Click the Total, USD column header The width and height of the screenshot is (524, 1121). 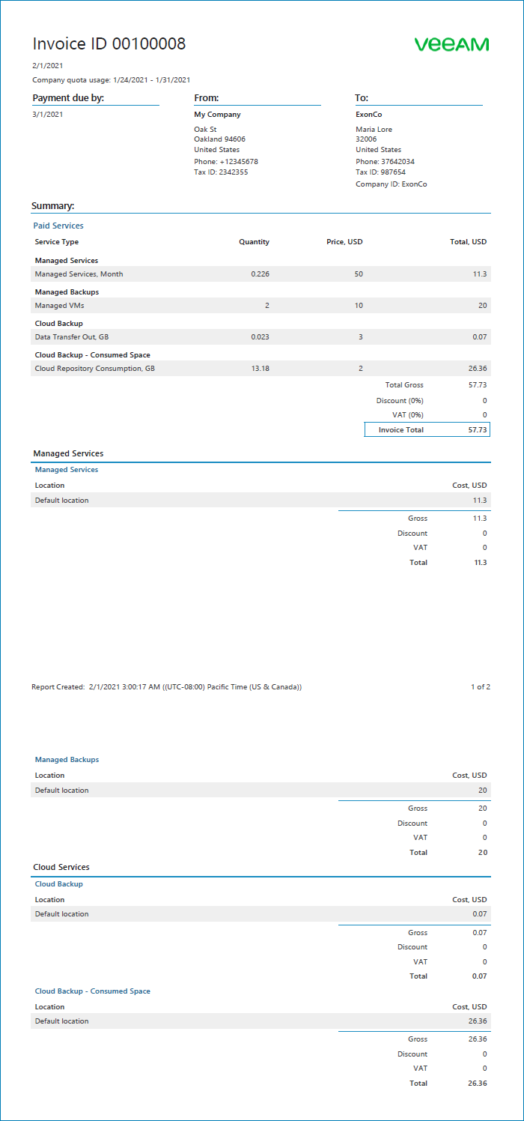468,242
